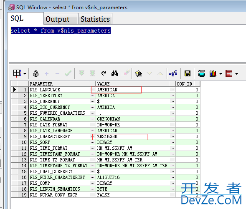Select the NLS_LANGUAGE cell
The height and width of the screenshot is (209, 246).
coord(62,90)
